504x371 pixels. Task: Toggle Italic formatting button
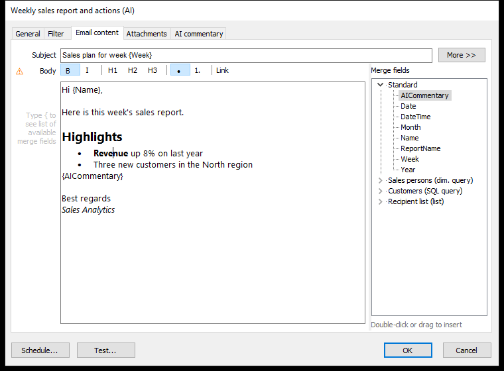tap(87, 70)
